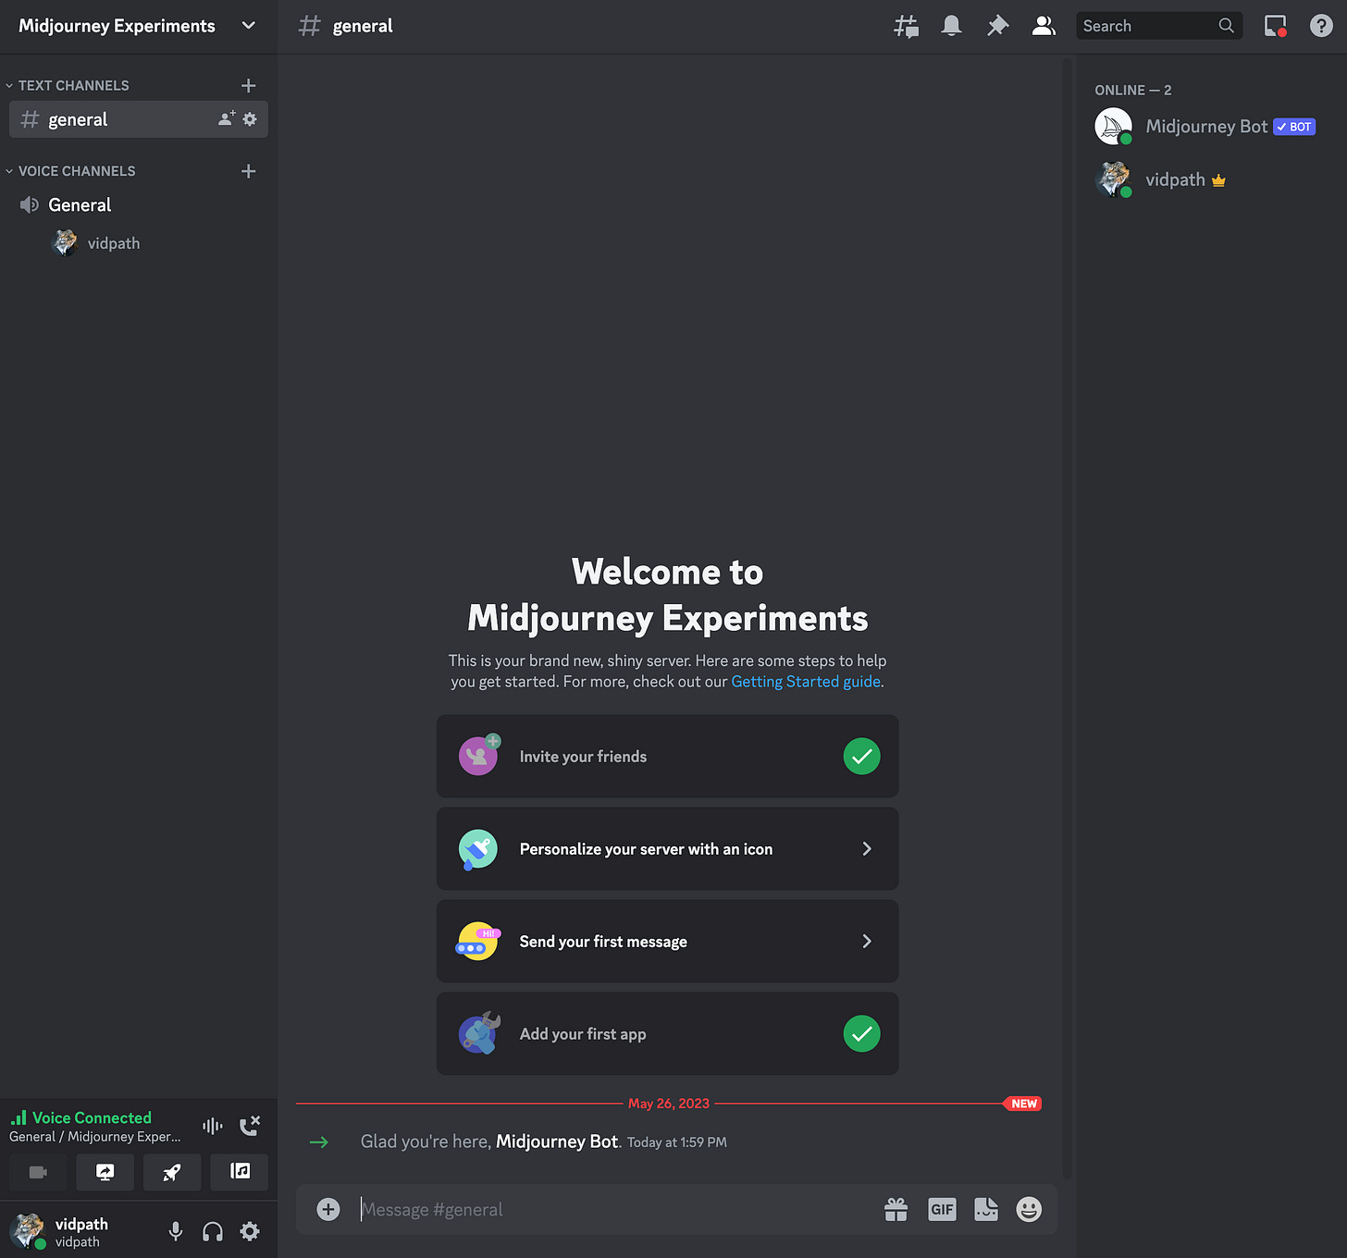The width and height of the screenshot is (1347, 1258).
Task: Open Personalize your server with an icon
Action: (x=668, y=849)
